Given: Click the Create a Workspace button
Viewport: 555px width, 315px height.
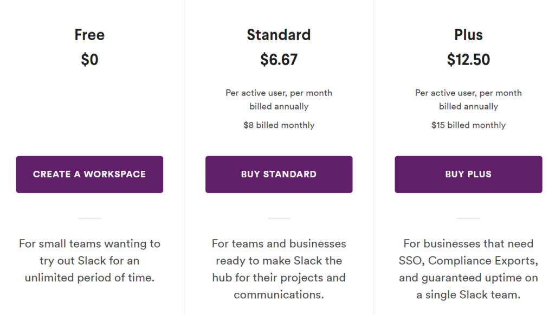Looking at the screenshot, I should point(89,175).
